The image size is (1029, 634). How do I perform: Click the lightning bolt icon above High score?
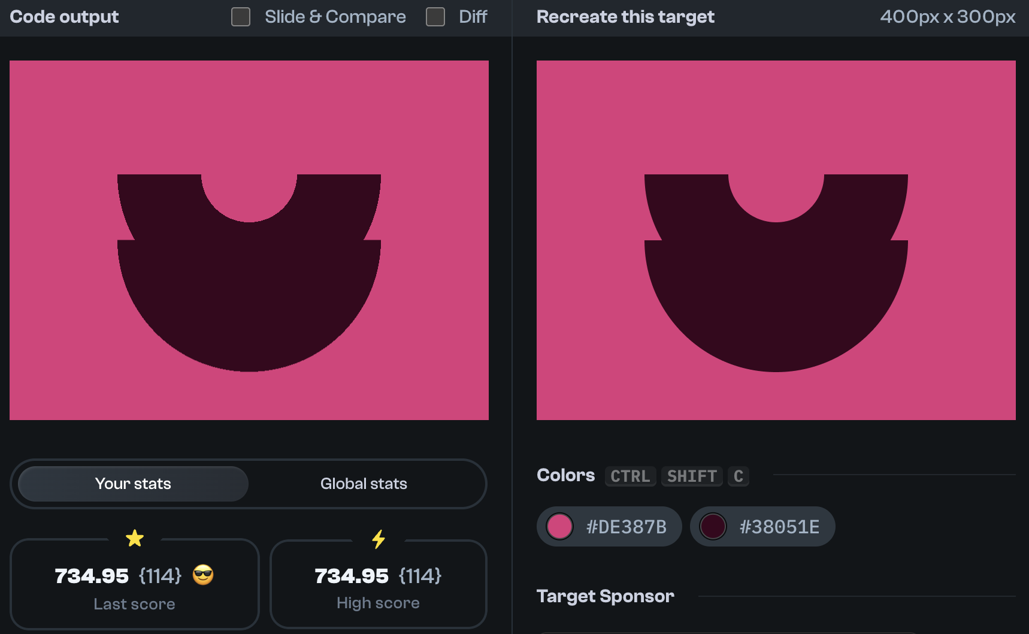pyautogui.click(x=379, y=539)
